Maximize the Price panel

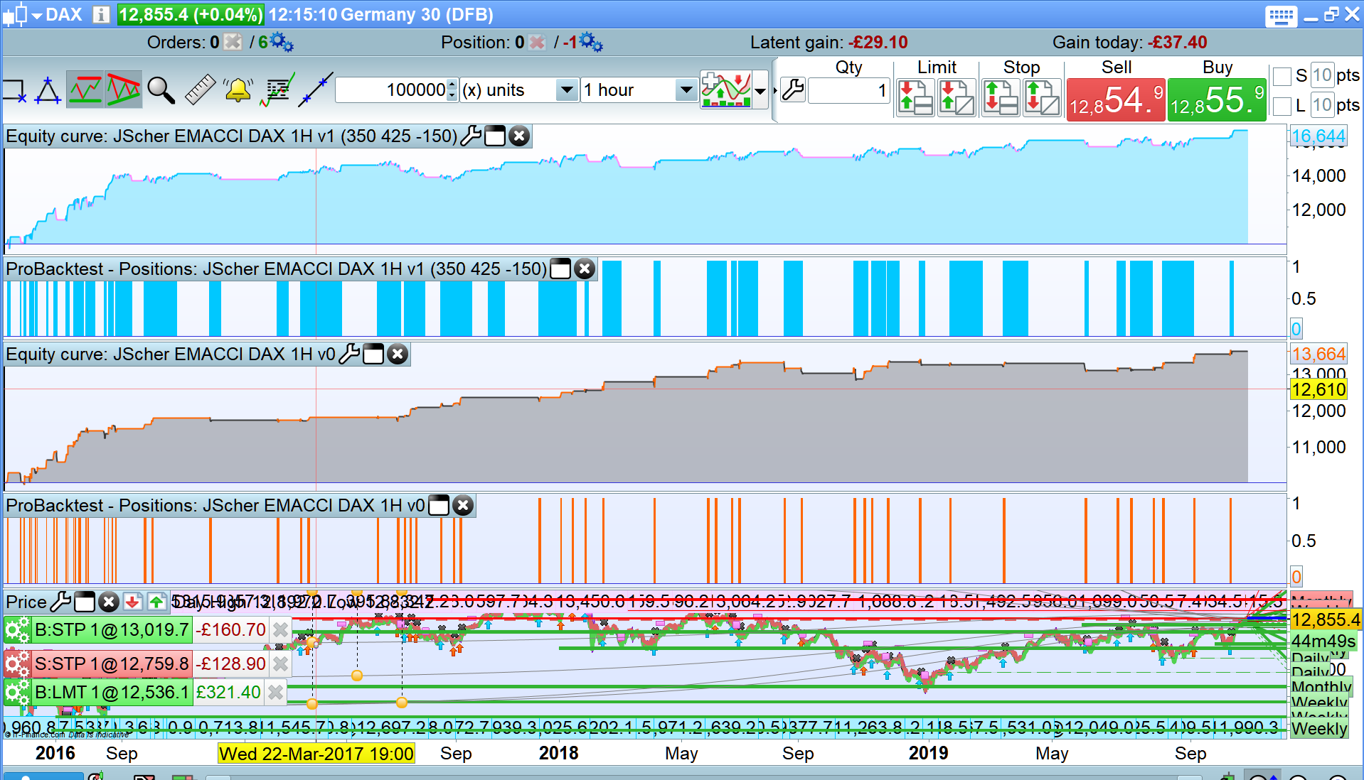pyautogui.click(x=85, y=602)
